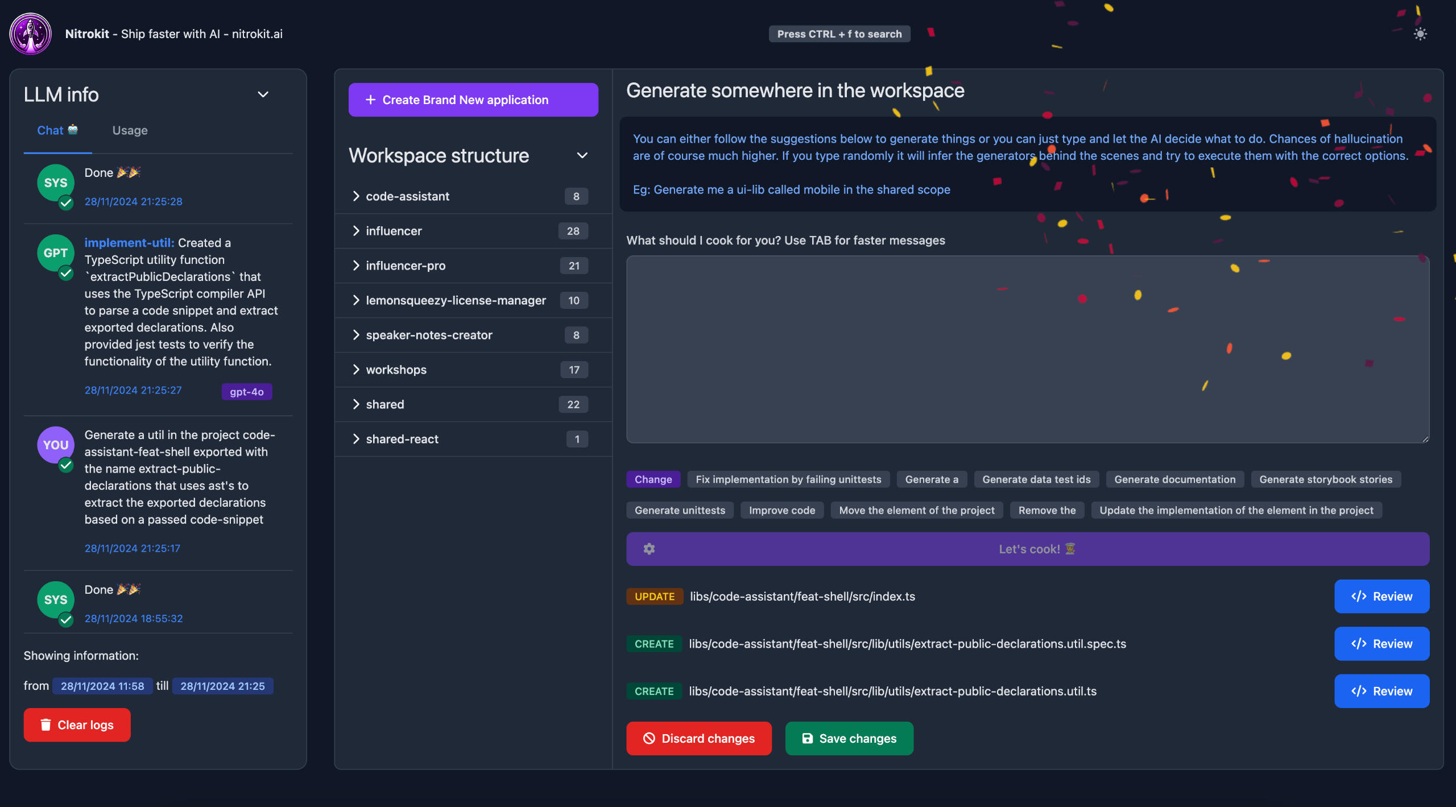Image resolution: width=1456 pixels, height=807 pixels.
Task: Click the gear icon in the Let's cook bar
Action: click(x=649, y=549)
